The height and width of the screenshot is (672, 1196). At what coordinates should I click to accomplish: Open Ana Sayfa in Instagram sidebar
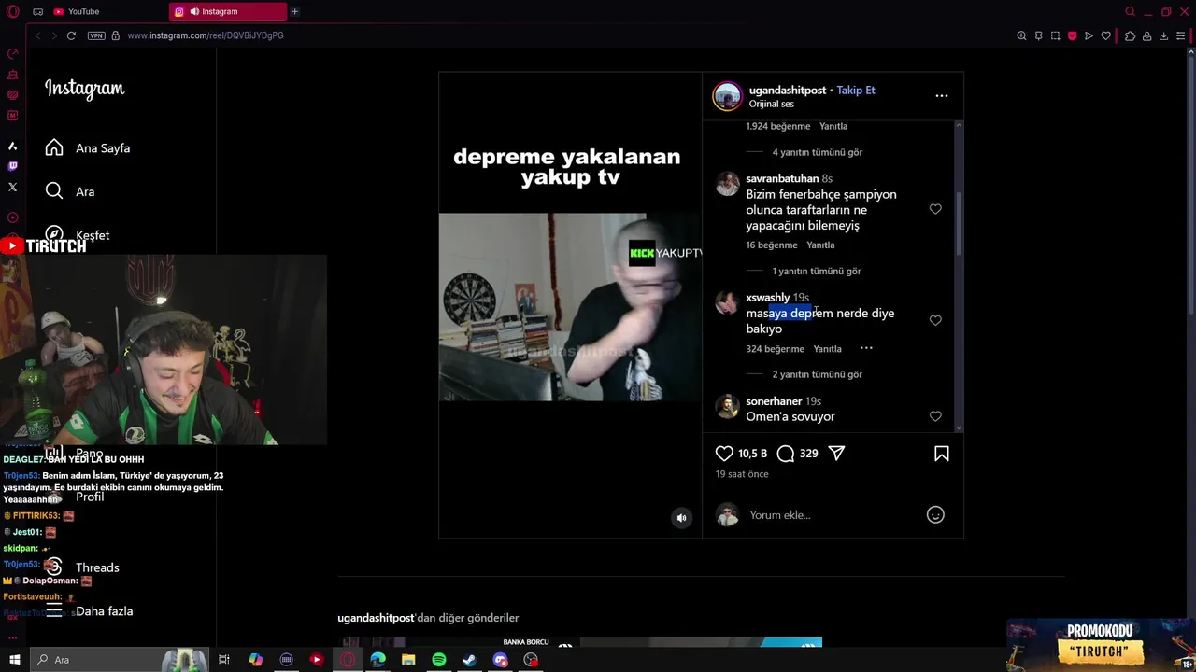pyautogui.click(x=89, y=148)
